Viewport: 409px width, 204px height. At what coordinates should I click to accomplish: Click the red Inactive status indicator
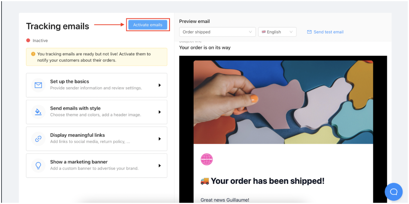point(28,40)
